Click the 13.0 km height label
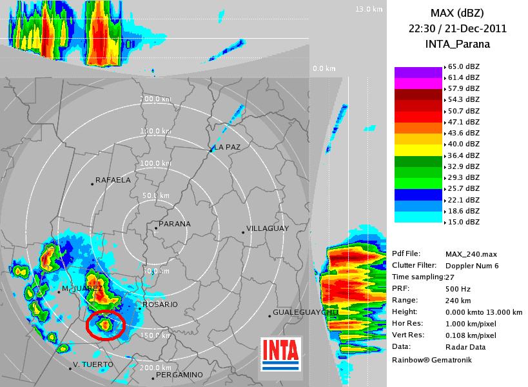 point(369,9)
